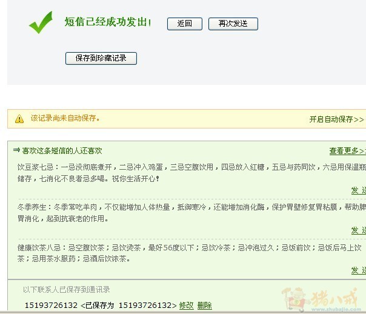Click 保存到珍藏记录 button
This screenshot has height=314, width=366.
[101, 58]
